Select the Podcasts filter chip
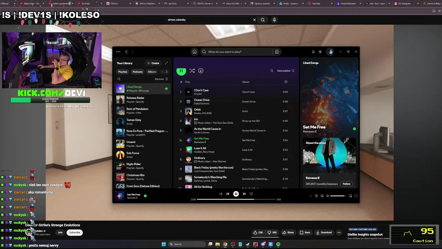 pos(137,72)
